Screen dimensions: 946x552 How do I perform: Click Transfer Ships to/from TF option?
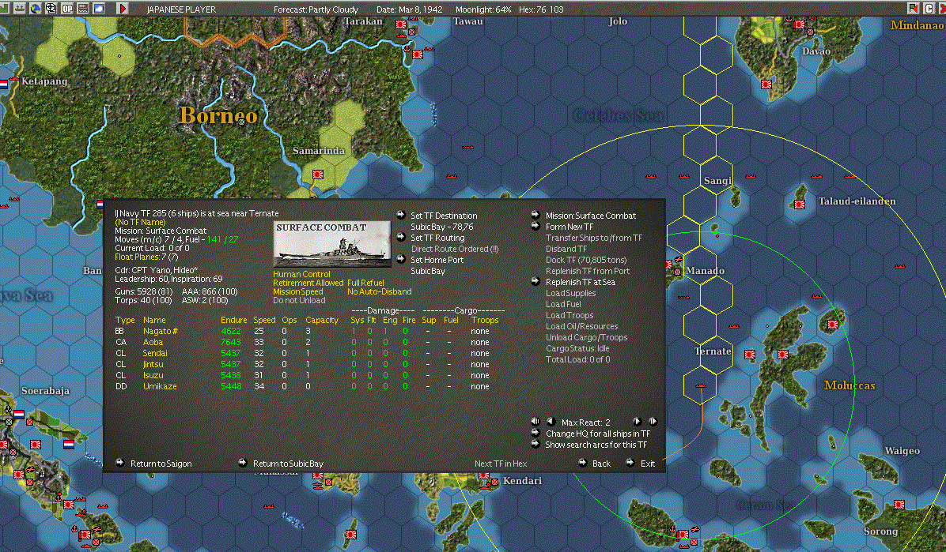[594, 238]
